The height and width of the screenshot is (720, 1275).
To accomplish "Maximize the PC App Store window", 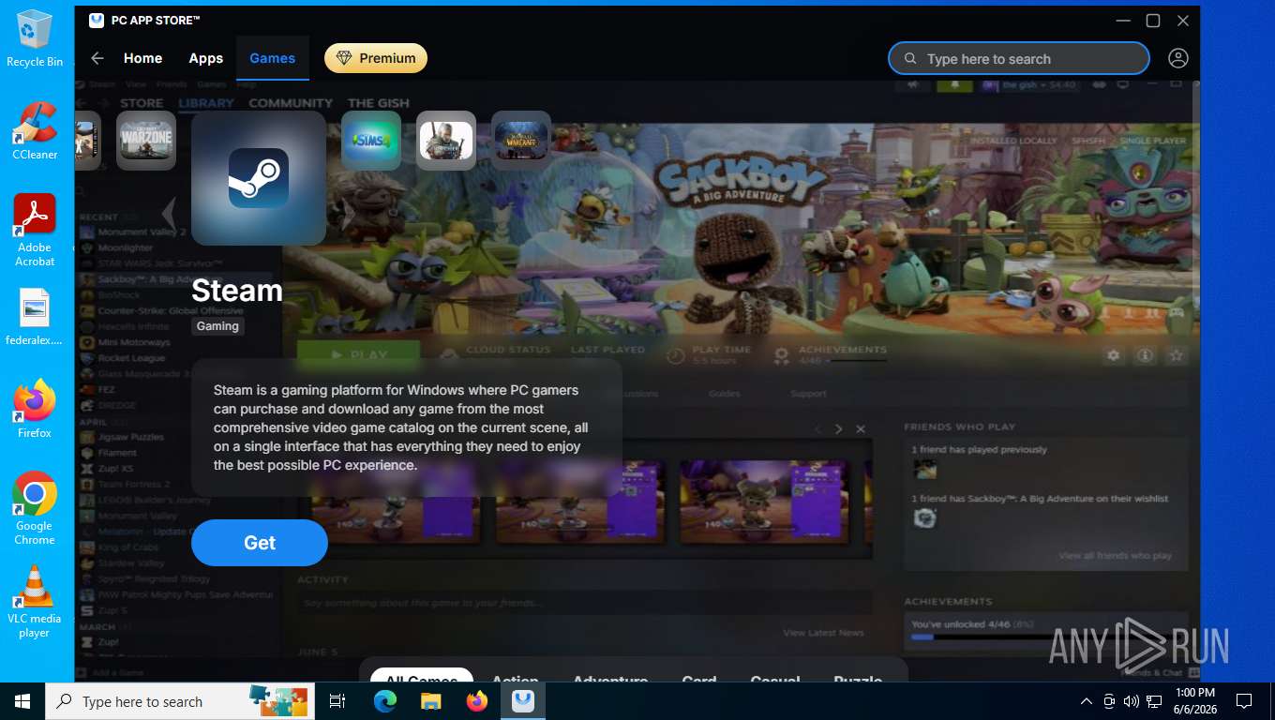I will coord(1153,21).
